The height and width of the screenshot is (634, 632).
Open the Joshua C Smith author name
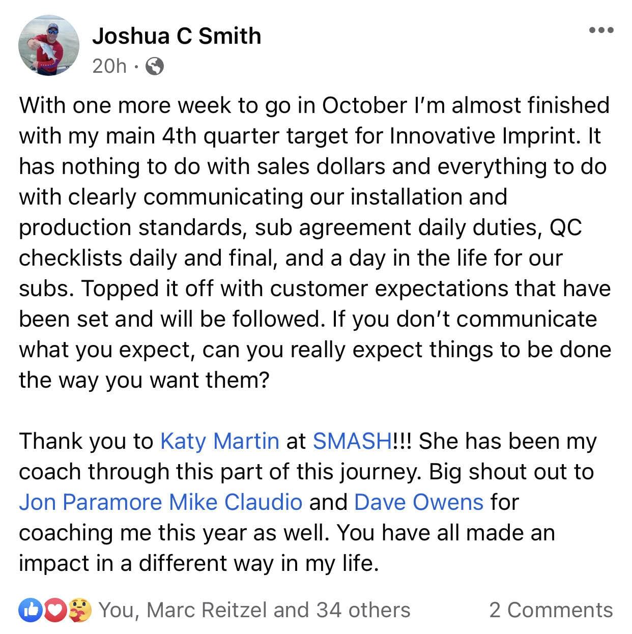(x=177, y=36)
